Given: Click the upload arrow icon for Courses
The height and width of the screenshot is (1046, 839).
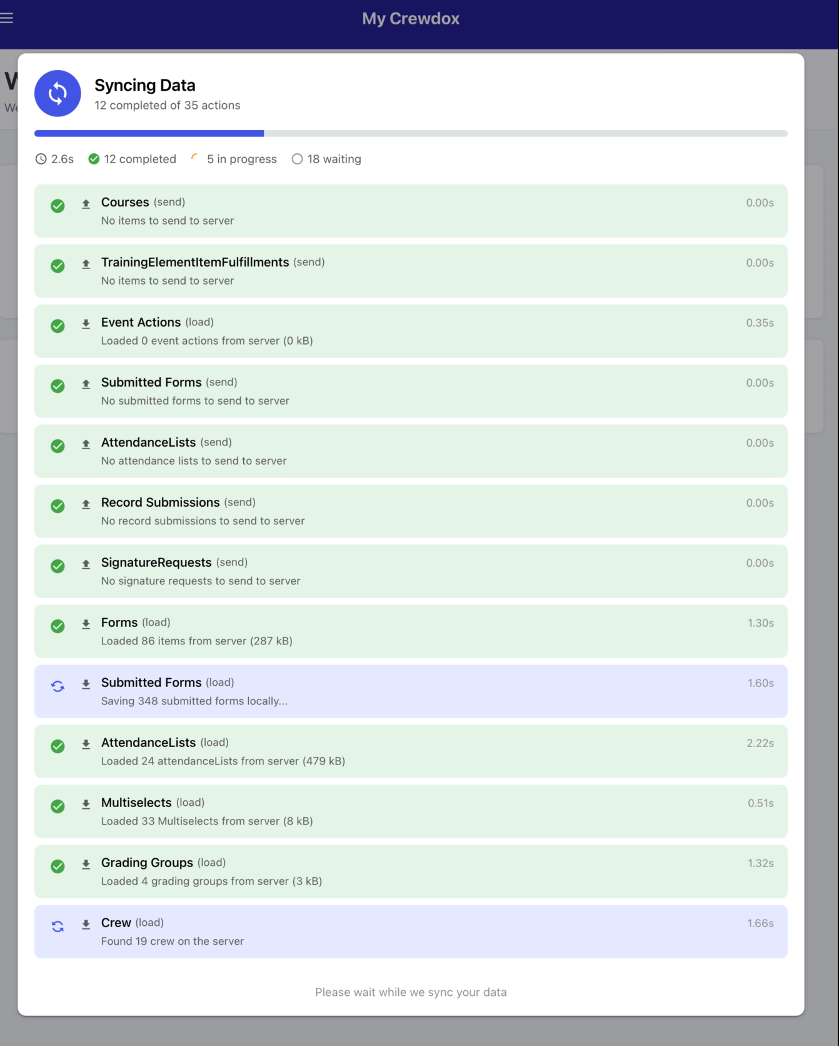Looking at the screenshot, I should pyautogui.click(x=86, y=204).
